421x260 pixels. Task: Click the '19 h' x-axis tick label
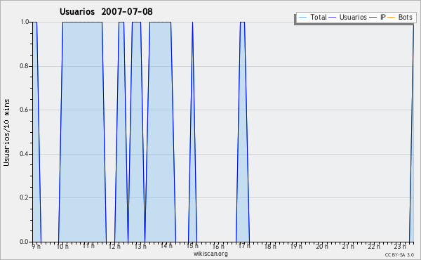pos(296,246)
